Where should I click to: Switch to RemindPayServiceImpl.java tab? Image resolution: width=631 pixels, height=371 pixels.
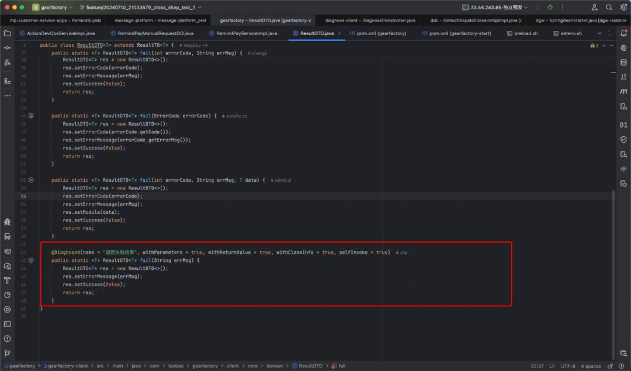[243, 33]
